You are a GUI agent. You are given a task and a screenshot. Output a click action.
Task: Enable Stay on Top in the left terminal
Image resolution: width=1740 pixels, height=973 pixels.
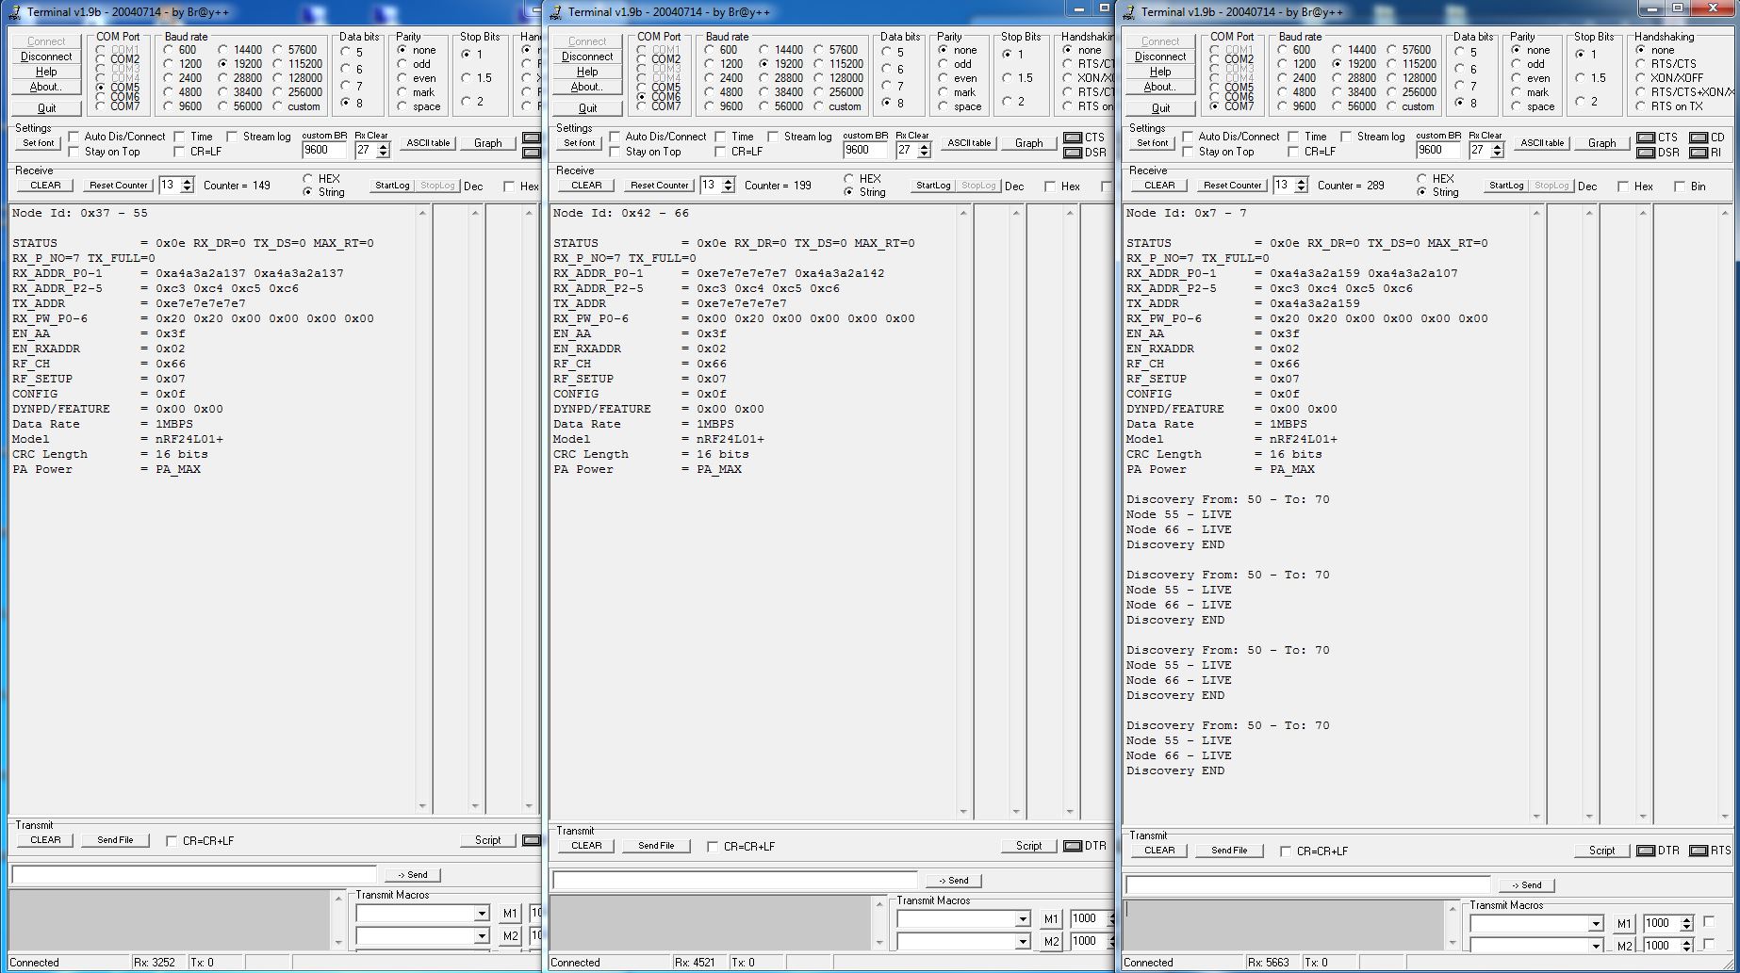pyautogui.click(x=74, y=152)
